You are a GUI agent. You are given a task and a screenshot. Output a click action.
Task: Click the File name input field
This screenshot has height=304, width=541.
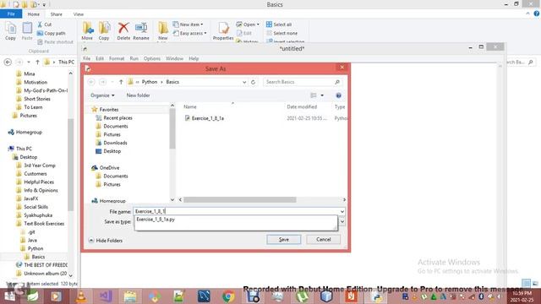tap(237, 211)
